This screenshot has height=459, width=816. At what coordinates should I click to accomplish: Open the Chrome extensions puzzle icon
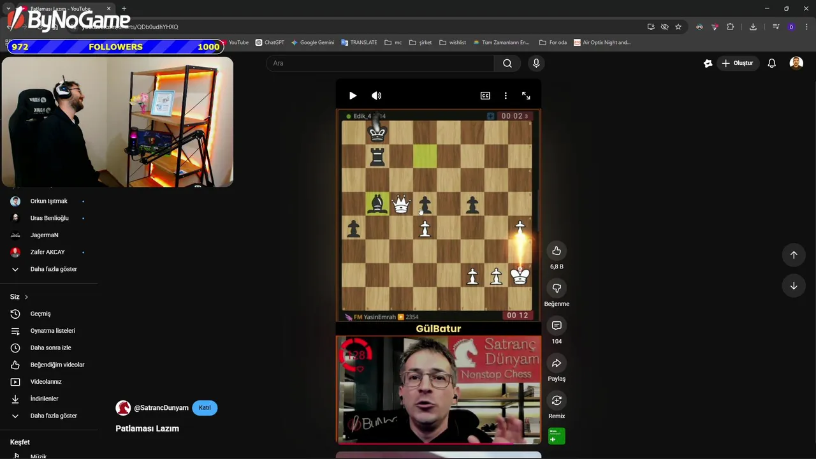click(x=731, y=27)
